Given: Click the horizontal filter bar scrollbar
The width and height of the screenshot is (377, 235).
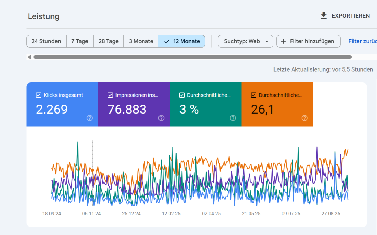Looking at the screenshot, I should tap(192, 57).
